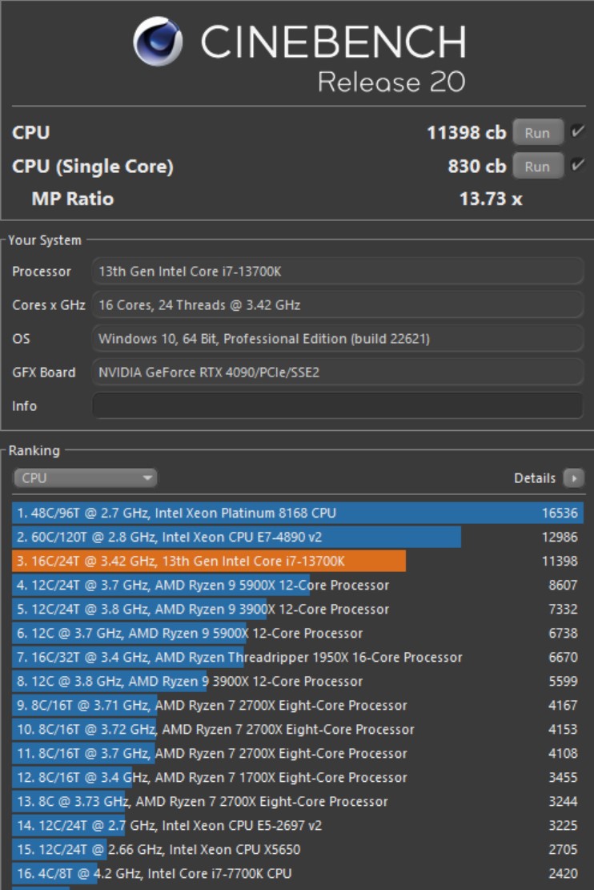This screenshot has height=890, width=594.
Task: Click the OS field showing Windows 10
Action: click(336, 338)
